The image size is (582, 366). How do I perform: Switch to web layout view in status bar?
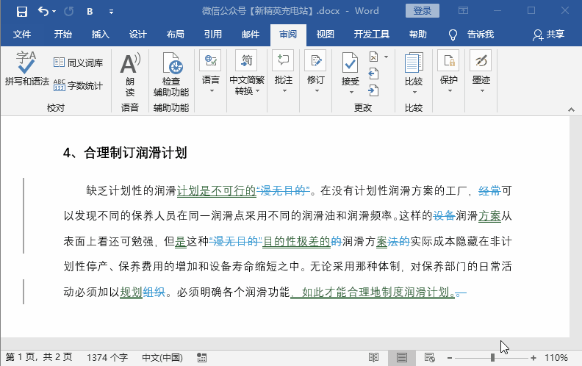[x=428, y=358]
